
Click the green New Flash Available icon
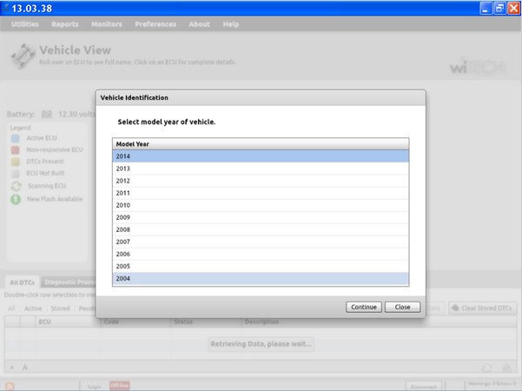[15, 199]
